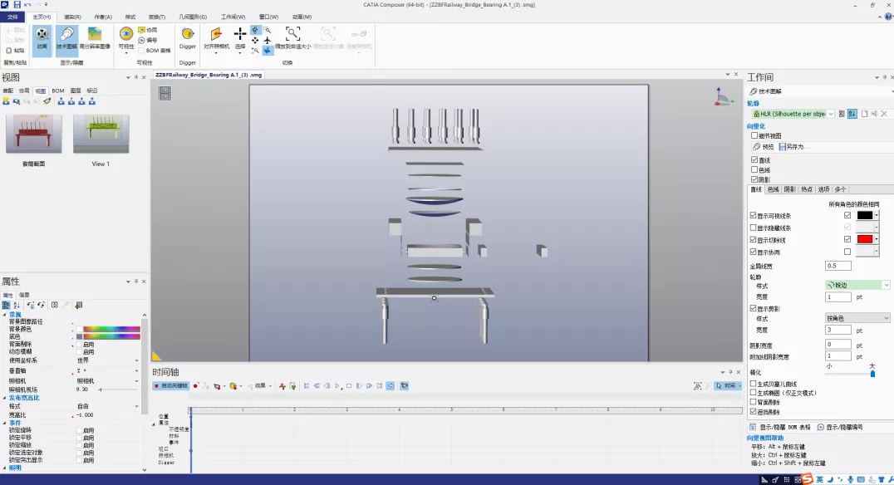Click the 自动关键帧 auto keyframe button
This screenshot has height=485, width=894.
click(170, 386)
